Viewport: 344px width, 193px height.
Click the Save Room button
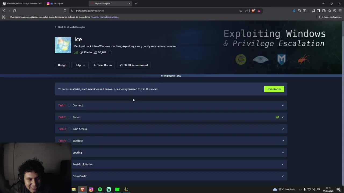(103, 65)
